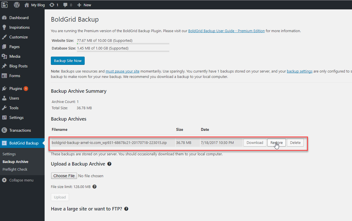Open the Preflight Check submenu item
Image resolution: width=352 pixels, height=221 pixels.
click(x=15, y=169)
